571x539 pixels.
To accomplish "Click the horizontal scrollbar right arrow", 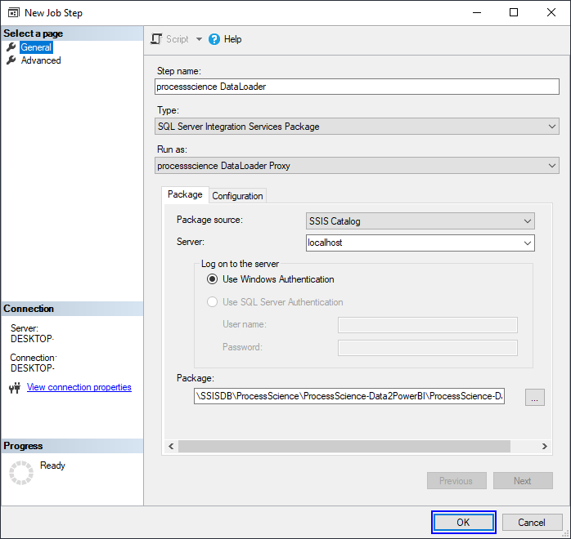I will [545, 447].
